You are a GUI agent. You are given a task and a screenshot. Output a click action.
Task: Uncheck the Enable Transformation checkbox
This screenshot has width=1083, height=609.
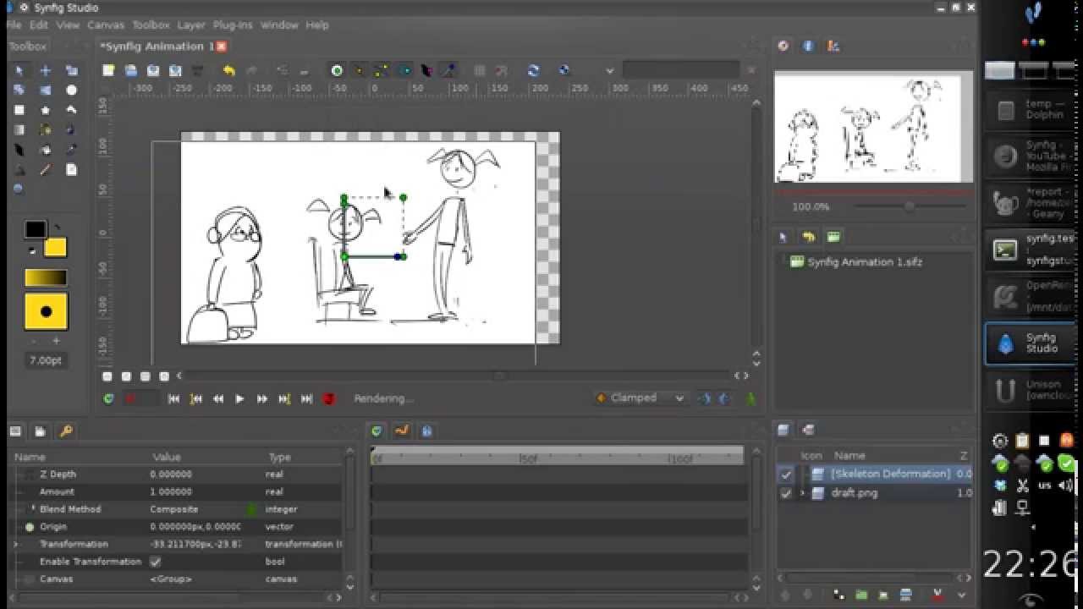coord(156,562)
